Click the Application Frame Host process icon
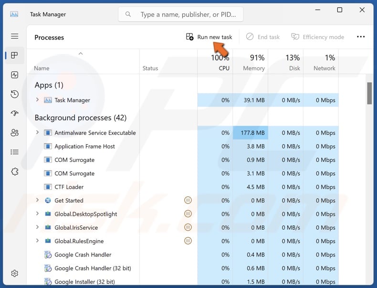Screen dimensions: 377x288 tap(48, 146)
